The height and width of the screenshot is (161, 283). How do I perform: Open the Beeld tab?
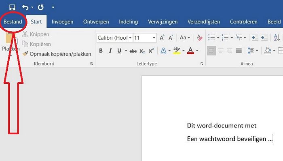point(274,22)
